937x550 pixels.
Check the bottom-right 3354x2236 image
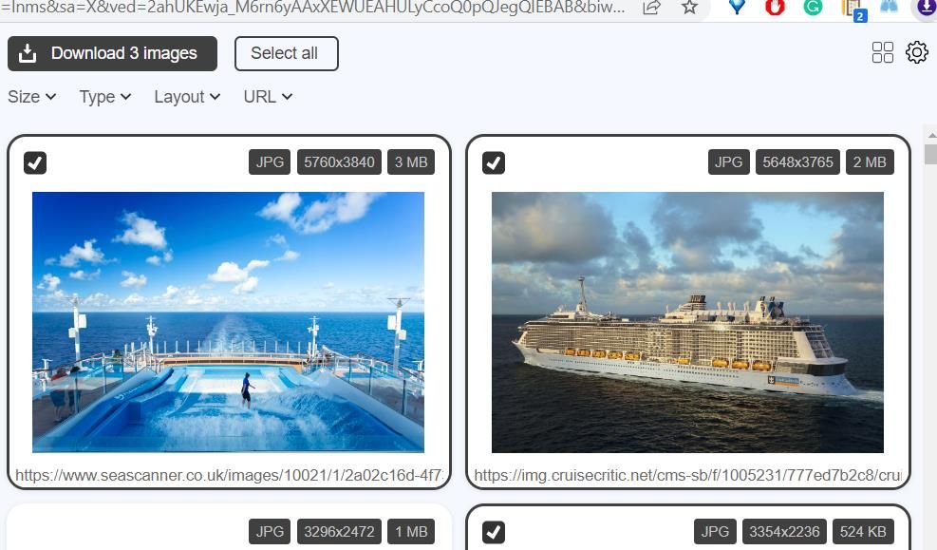[x=493, y=532]
